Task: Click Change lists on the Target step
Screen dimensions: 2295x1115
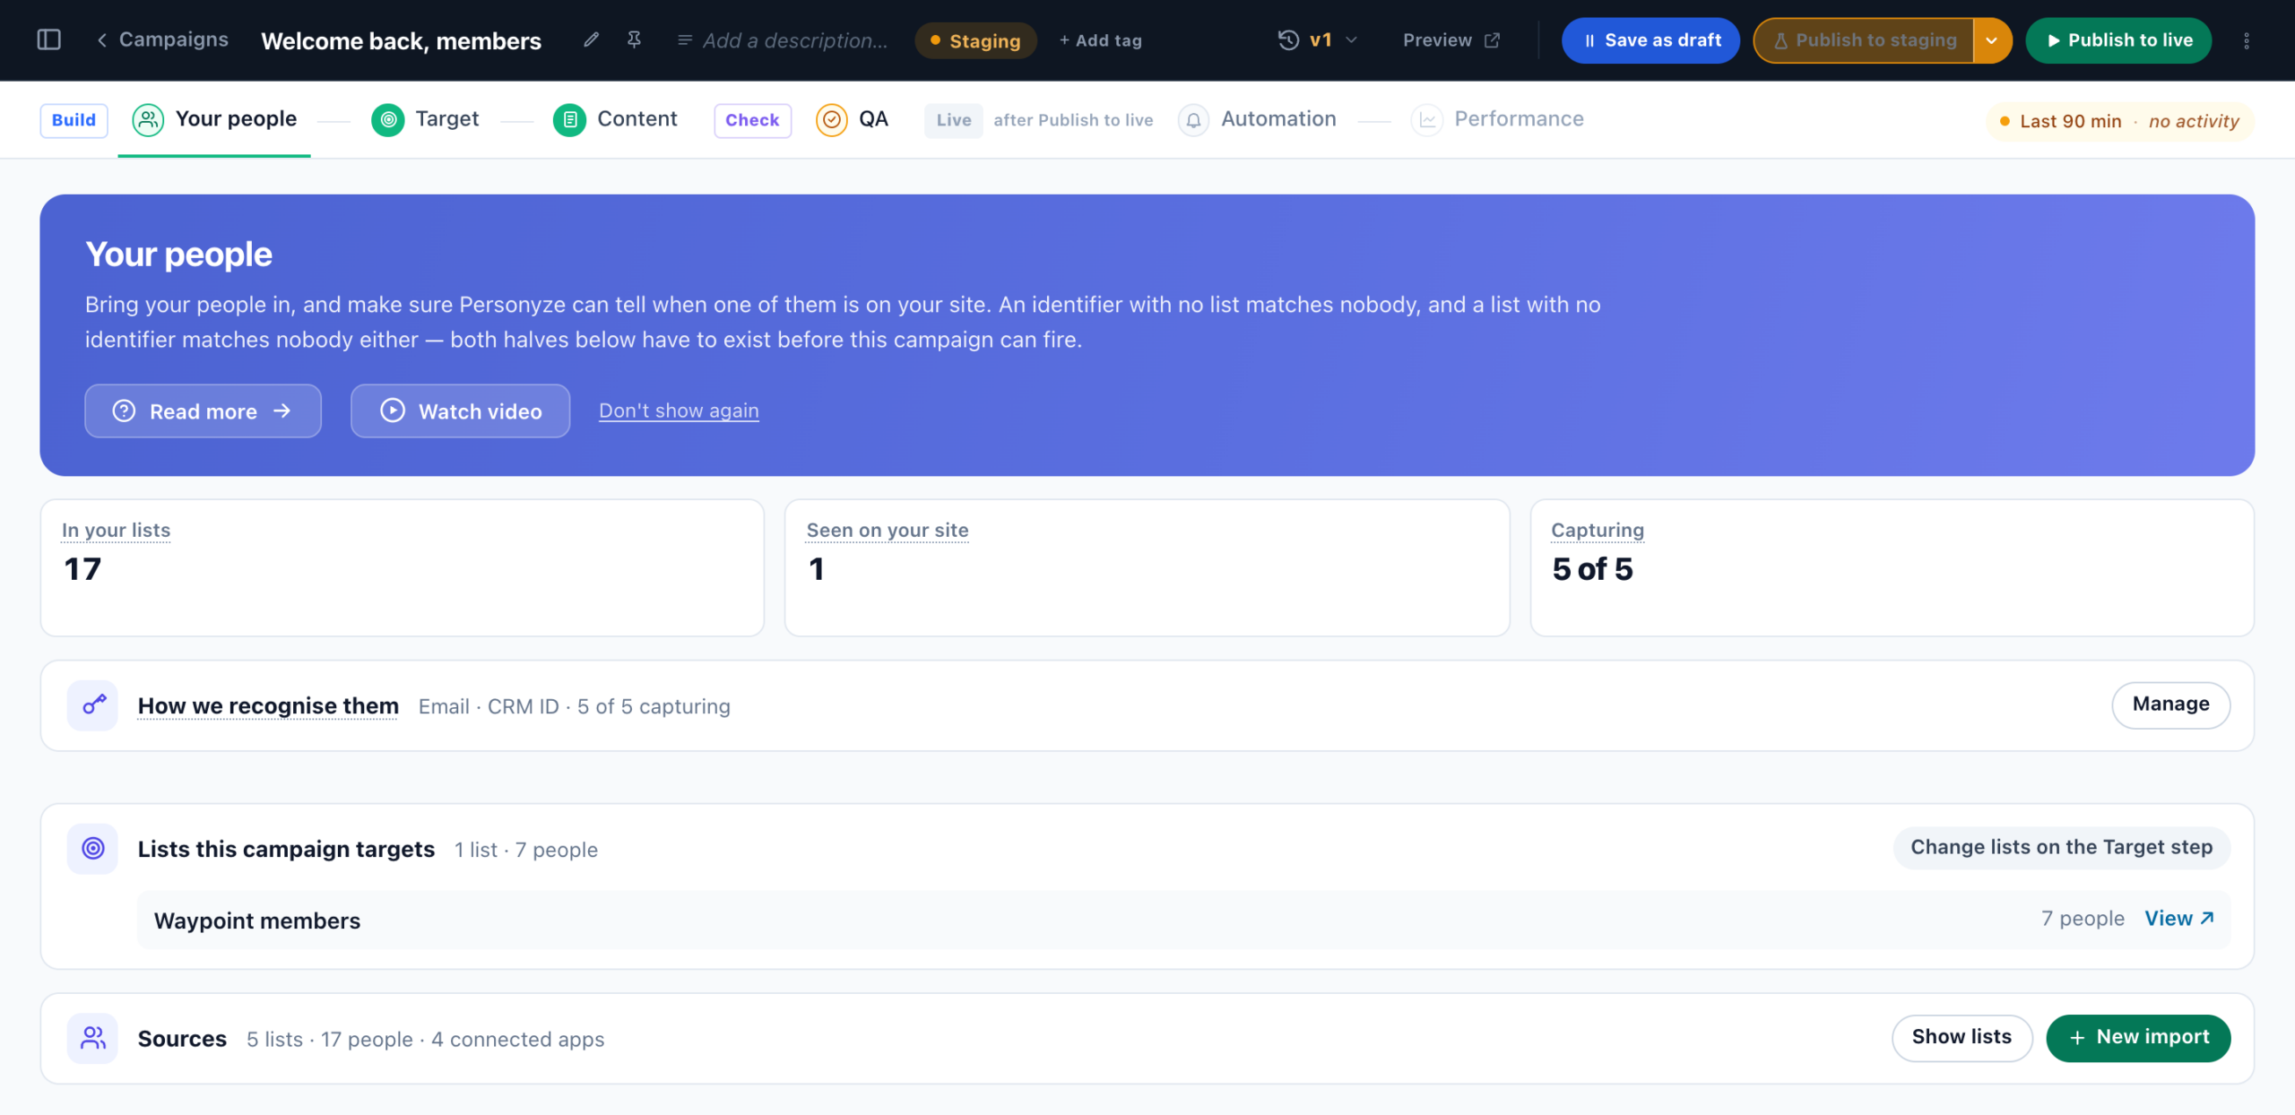Action: click(x=2061, y=847)
